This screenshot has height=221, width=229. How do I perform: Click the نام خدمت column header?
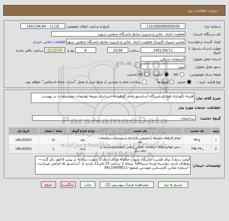(140, 131)
